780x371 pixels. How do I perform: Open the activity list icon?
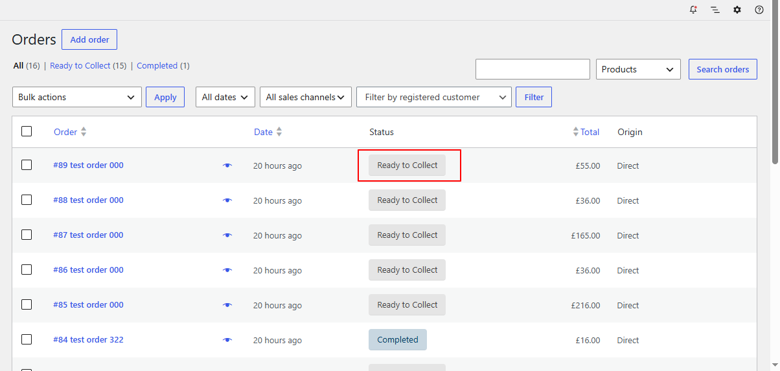click(715, 10)
